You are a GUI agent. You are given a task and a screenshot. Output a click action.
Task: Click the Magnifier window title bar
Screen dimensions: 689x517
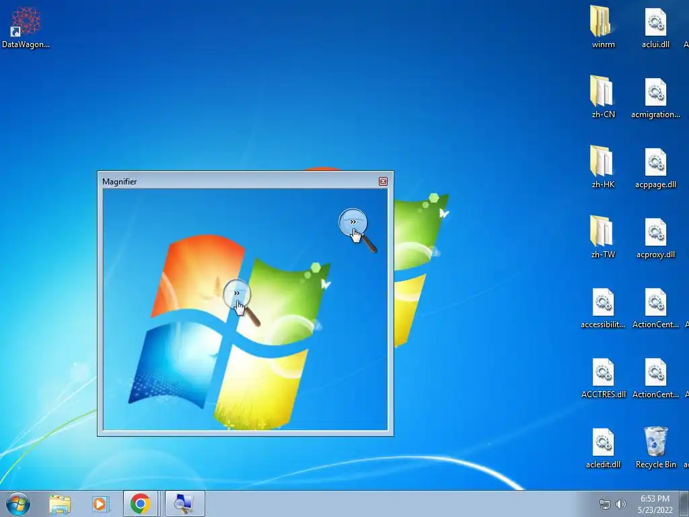[x=240, y=182]
